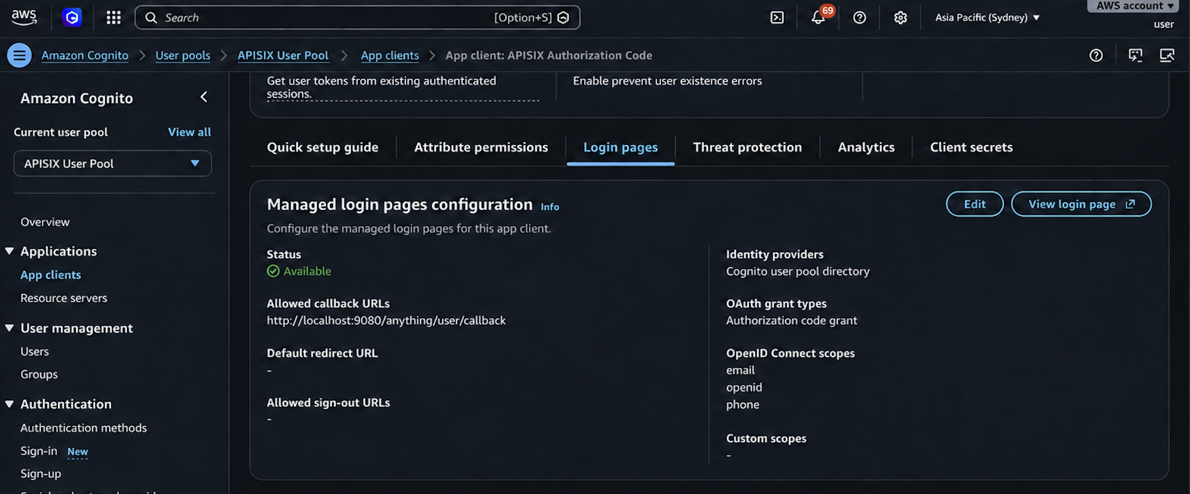
Task: Click the hexagon icon inside search bar
Action: (x=563, y=18)
